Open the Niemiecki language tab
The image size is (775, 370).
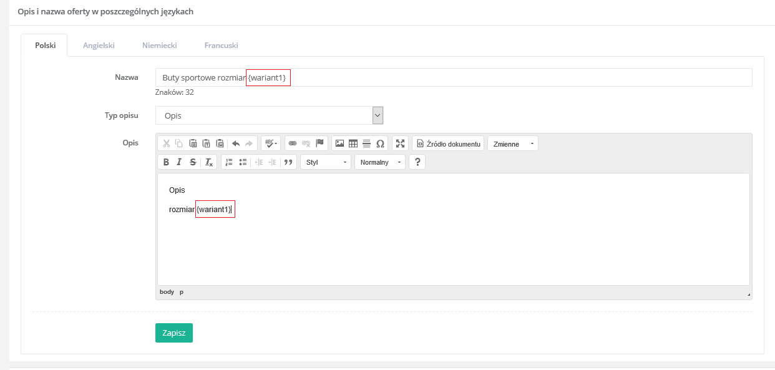click(x=159, y=46)
